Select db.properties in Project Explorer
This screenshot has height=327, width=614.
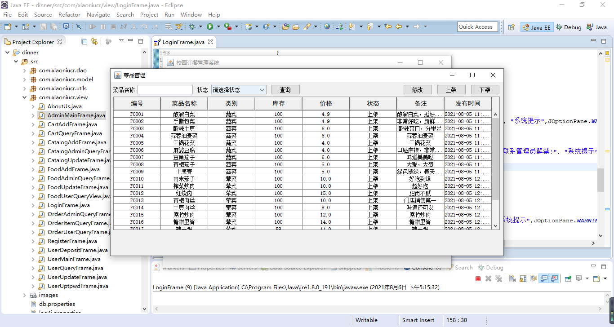pyautogui.click(x=57, y=304)
